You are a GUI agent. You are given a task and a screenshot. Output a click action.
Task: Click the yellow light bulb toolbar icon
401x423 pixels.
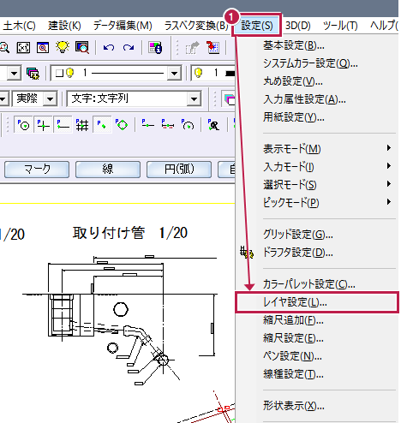[x=63, y=47]
